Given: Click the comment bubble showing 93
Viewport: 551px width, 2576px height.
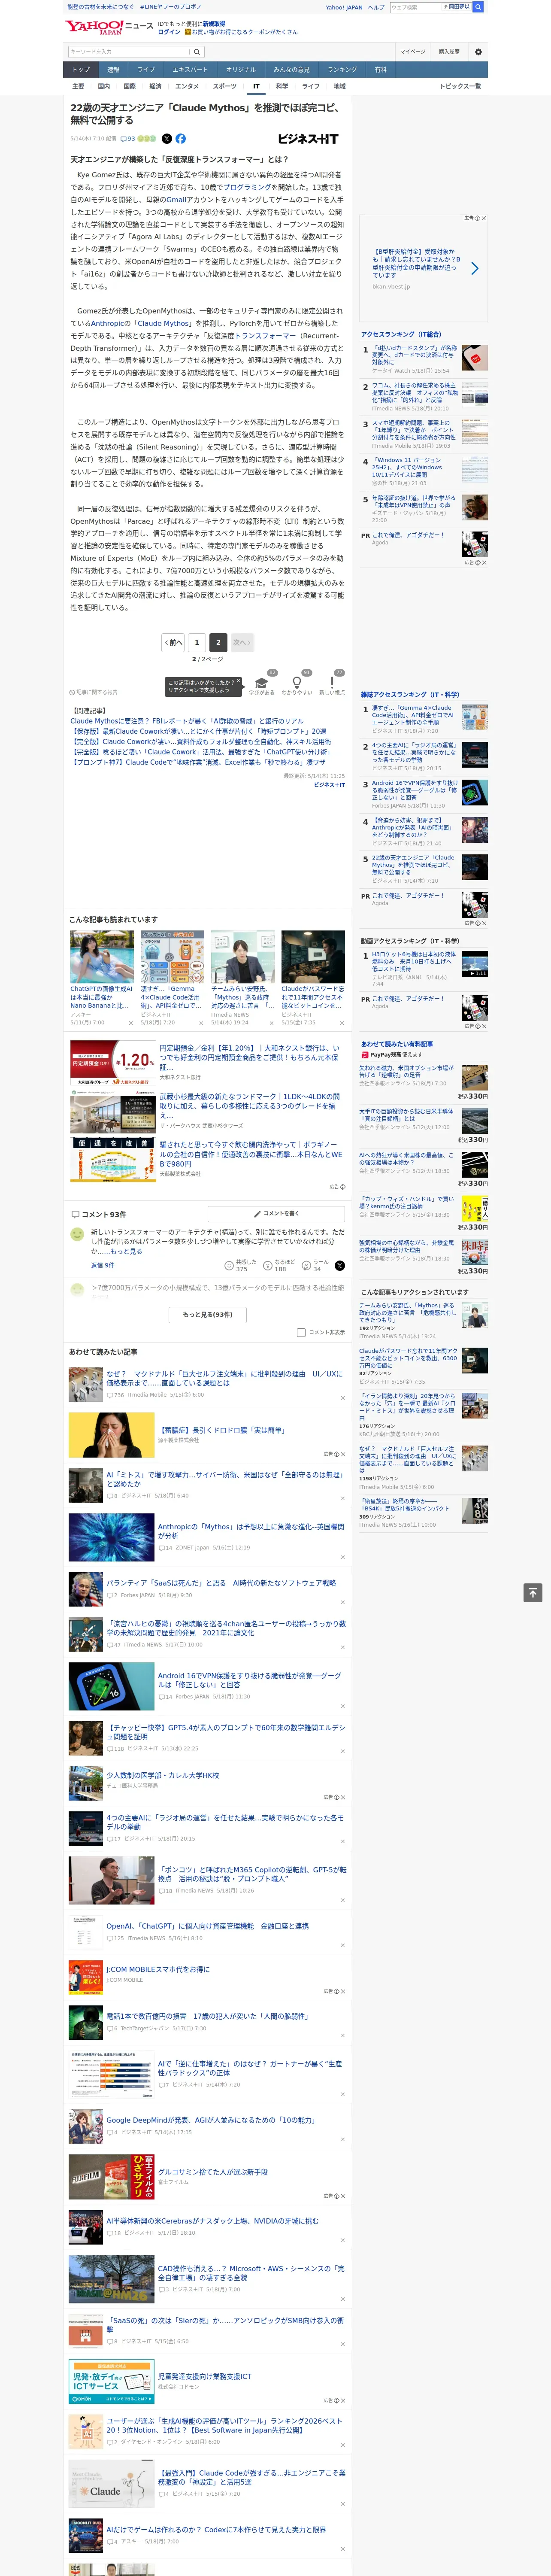Looking at the screenshot, I should (128, 139).
